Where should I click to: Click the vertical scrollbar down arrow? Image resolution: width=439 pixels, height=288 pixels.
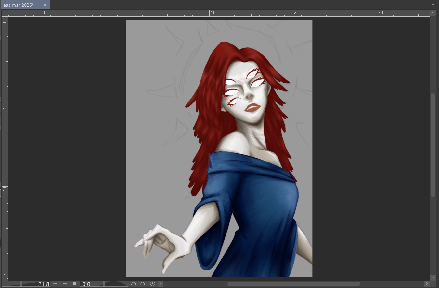point(433,278)
